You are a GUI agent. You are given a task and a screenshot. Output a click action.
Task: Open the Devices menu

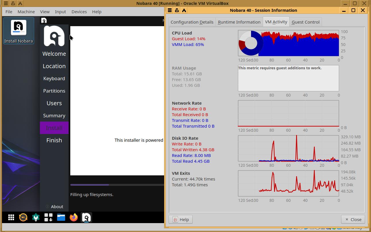pos(79,12)
